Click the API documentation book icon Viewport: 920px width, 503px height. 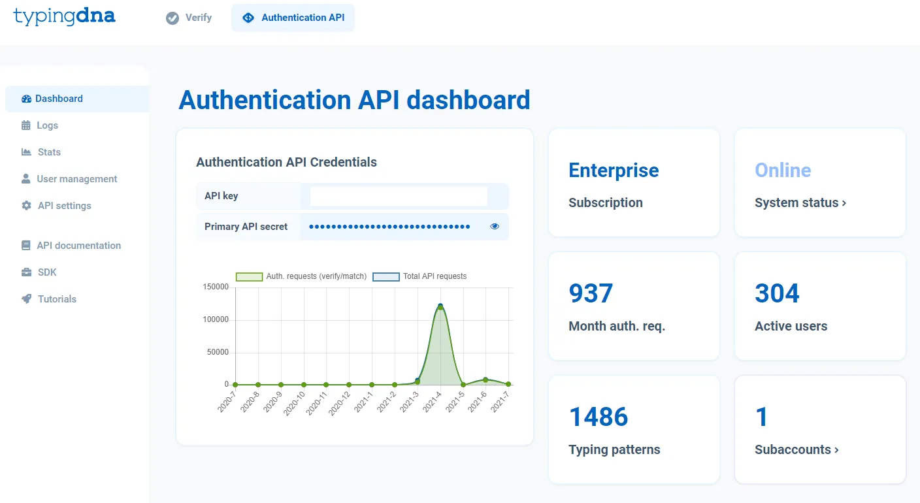[26, 246]
